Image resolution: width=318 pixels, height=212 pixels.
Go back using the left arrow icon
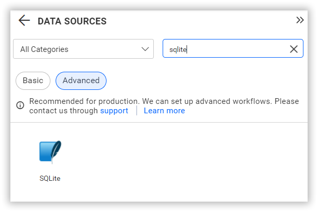pos(24,20)
